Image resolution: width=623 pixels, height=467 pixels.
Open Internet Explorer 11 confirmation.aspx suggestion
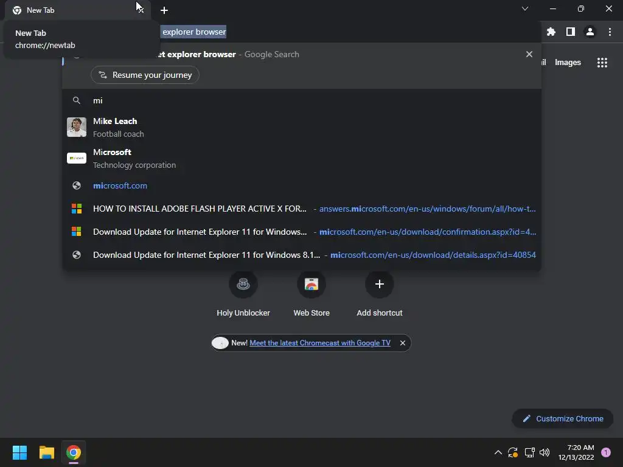[x=302, y=232]
